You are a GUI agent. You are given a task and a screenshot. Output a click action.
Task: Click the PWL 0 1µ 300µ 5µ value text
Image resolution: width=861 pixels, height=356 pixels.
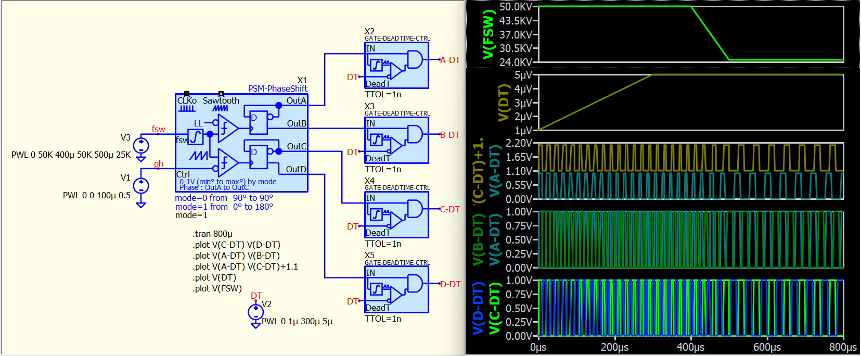pyautogui.click(x=297, y=322)
